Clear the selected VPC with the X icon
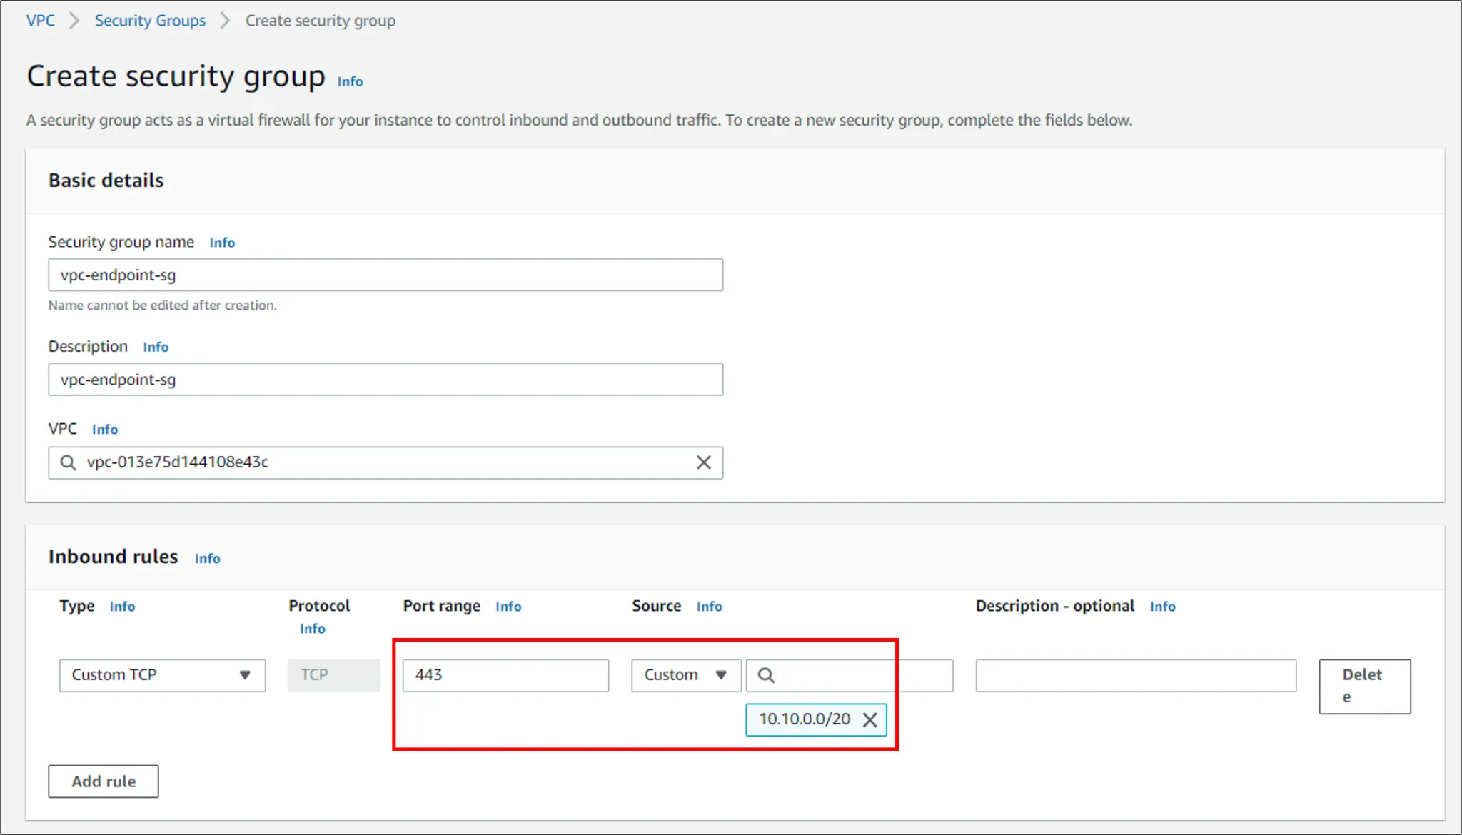This screenshot has width=1462, height=835. (x=703, y=462)
